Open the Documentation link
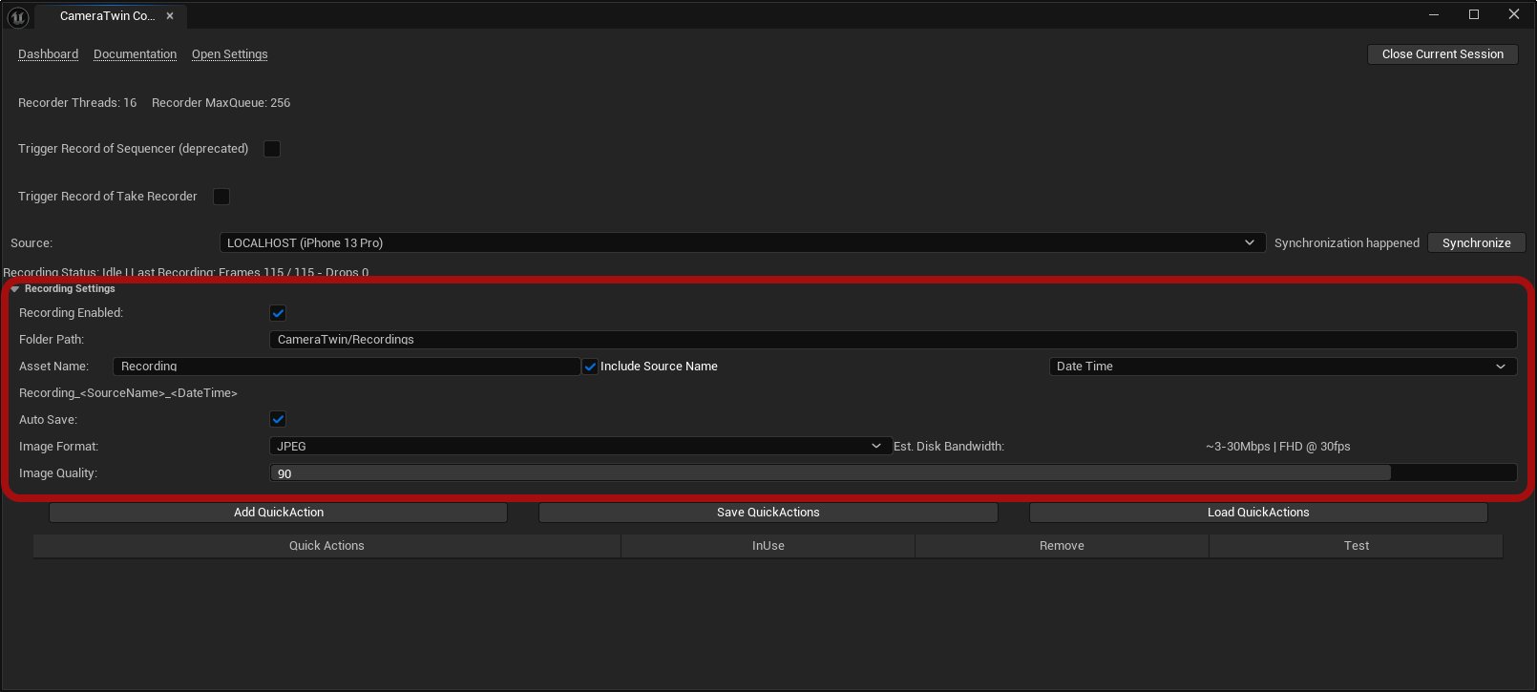1537x692 pixels. [x=135, y=54]
